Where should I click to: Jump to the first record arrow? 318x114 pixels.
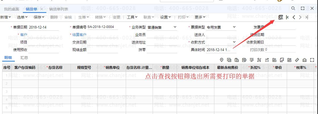click(287, 17)
